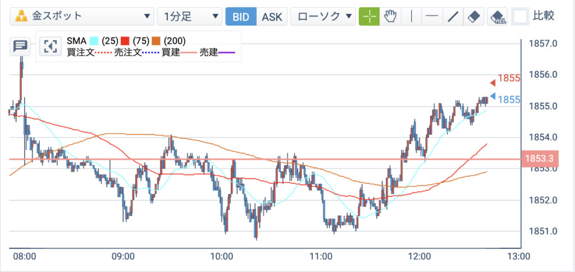Switch price display to ASK
Viewport: 575px width, 272px height.
coord(272,17)
